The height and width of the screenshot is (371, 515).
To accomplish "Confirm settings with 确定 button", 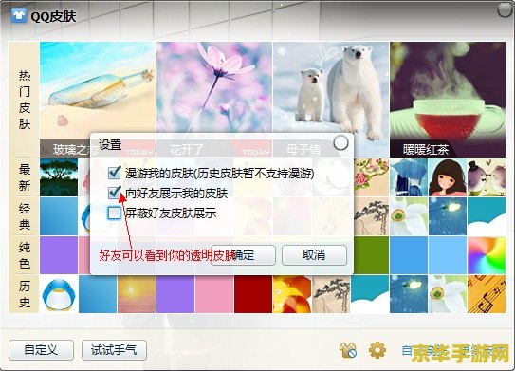I will point(243,255).
